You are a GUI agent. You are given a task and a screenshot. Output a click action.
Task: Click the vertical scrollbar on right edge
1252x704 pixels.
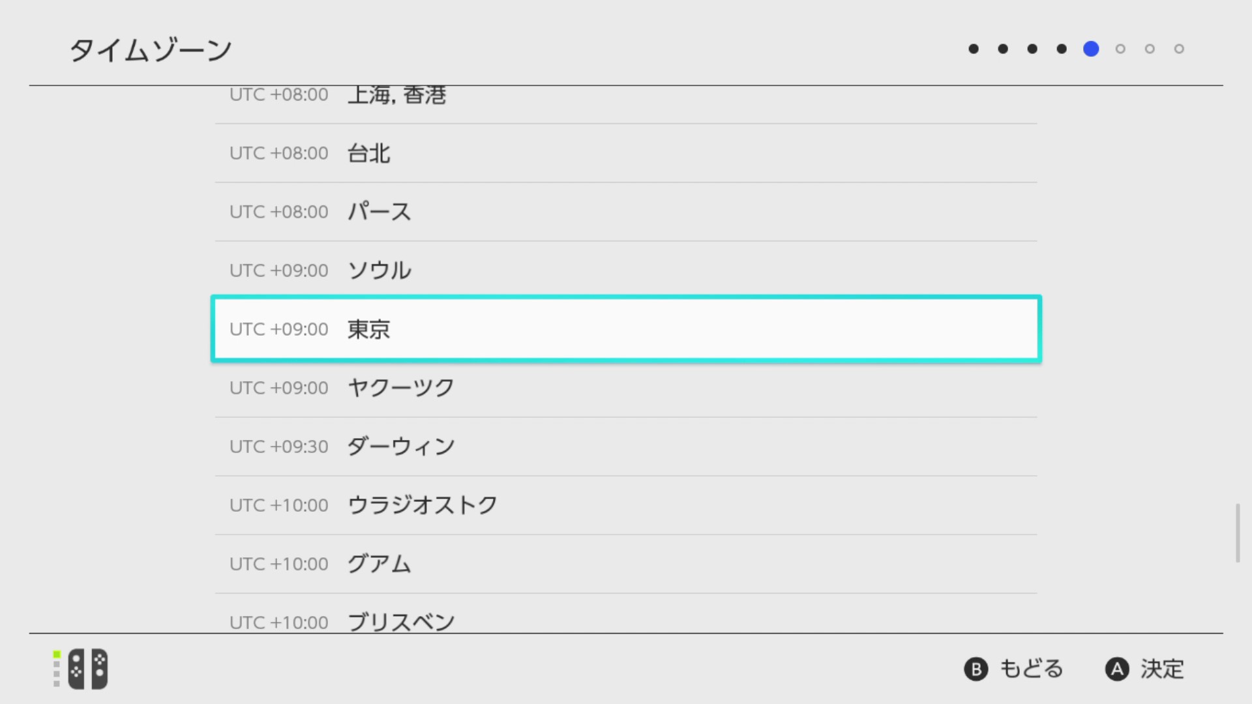[1238, 533]
